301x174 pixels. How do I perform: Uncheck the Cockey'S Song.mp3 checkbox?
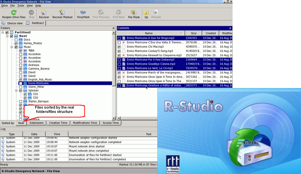[119, 51]
